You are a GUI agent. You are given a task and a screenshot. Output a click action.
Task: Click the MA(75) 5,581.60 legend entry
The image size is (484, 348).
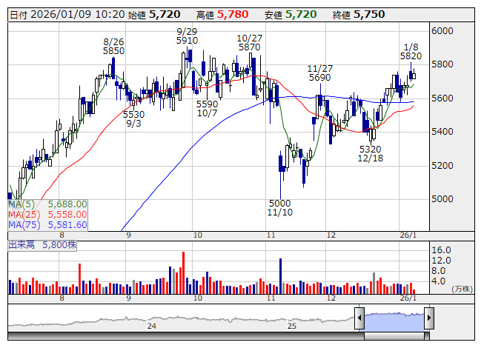tap(47, 224)
